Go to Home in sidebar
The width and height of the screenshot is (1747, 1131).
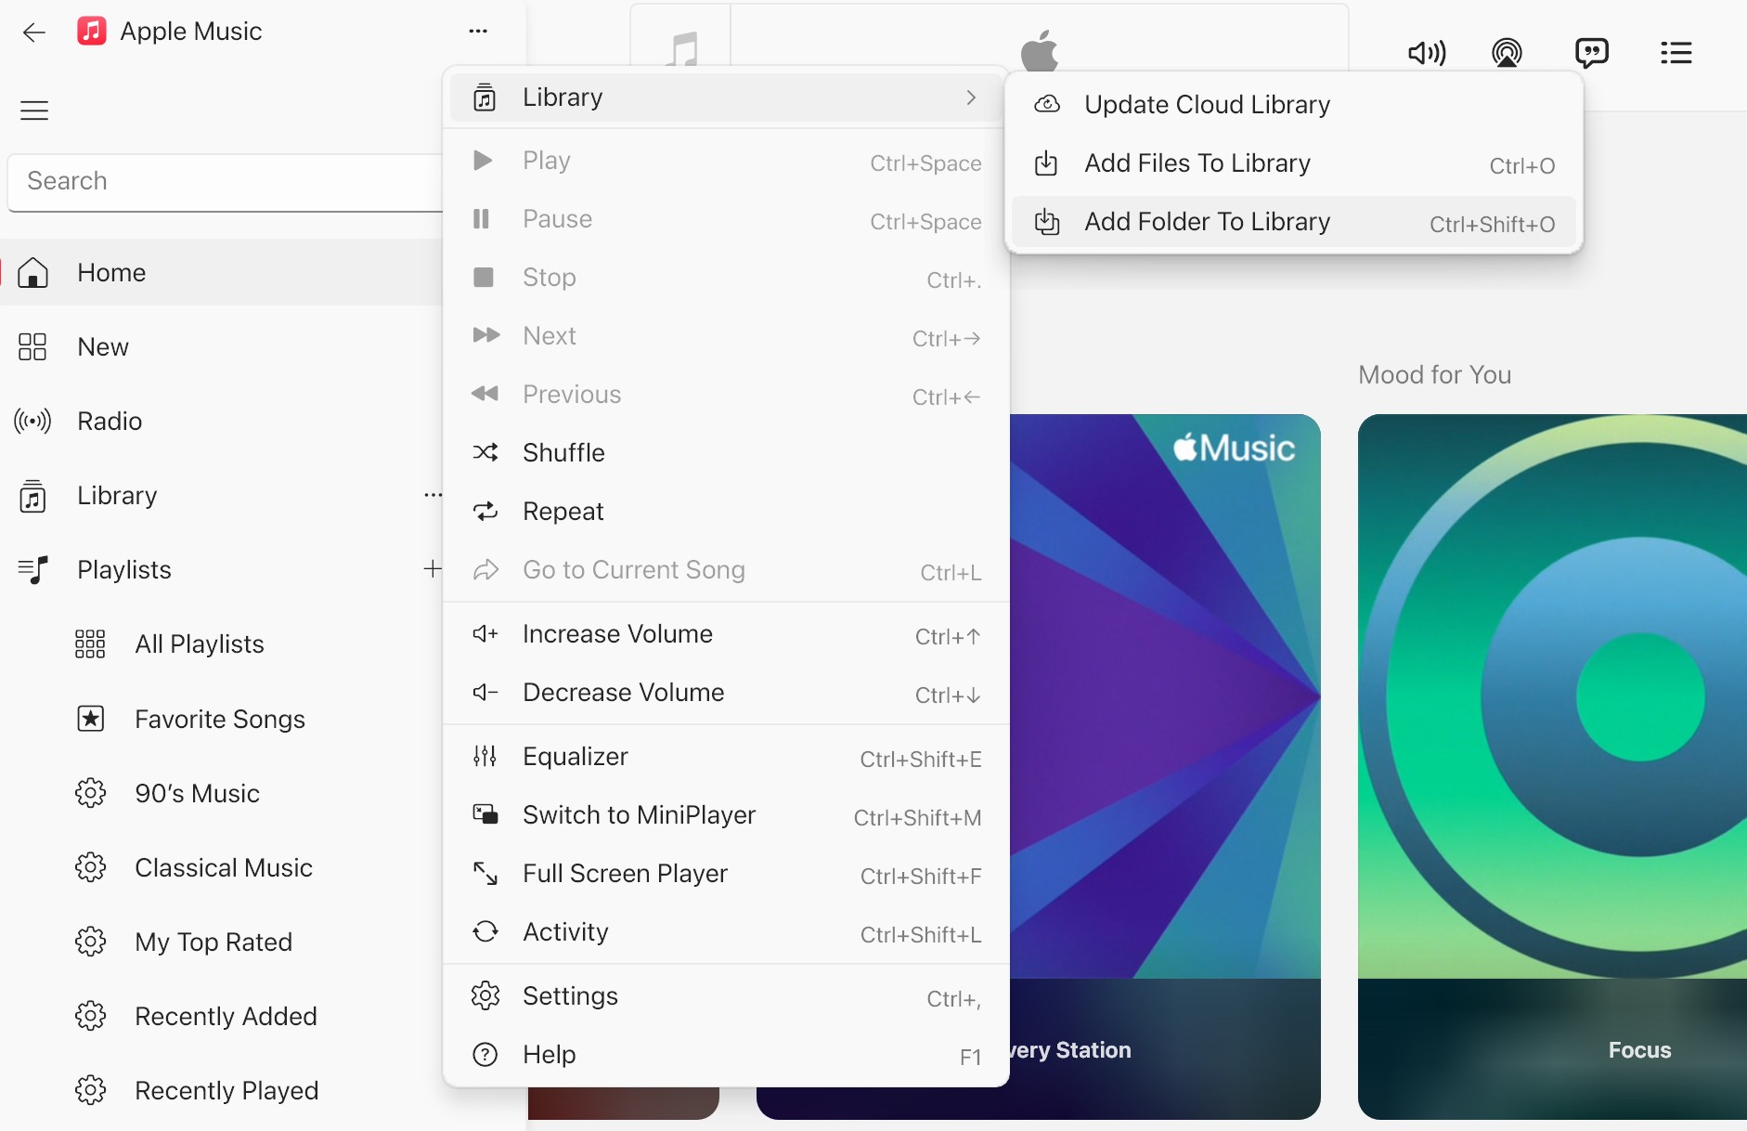pyautogui.click(x=221, y=272)
